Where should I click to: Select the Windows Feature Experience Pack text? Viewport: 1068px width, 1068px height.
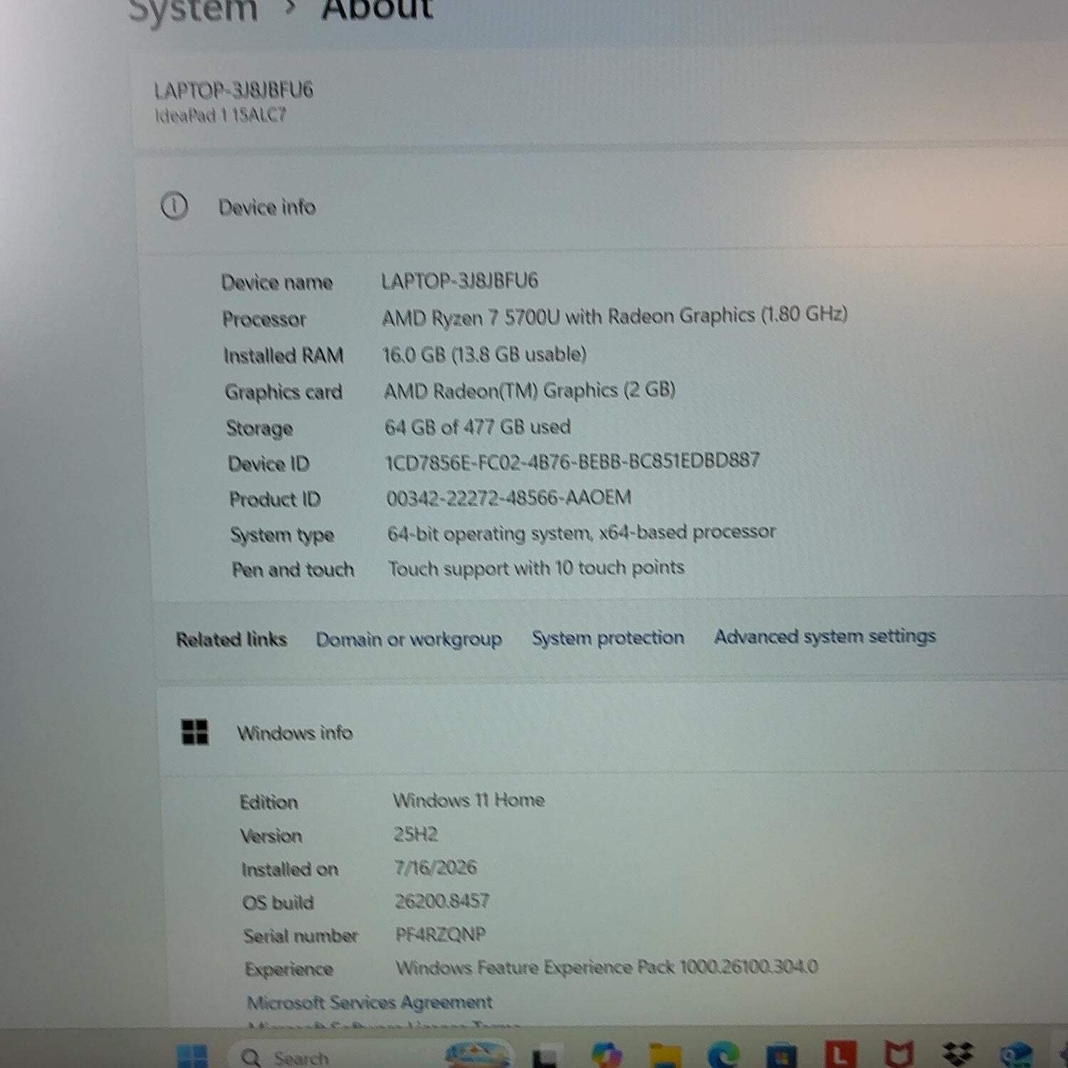[x=607, y=967]
